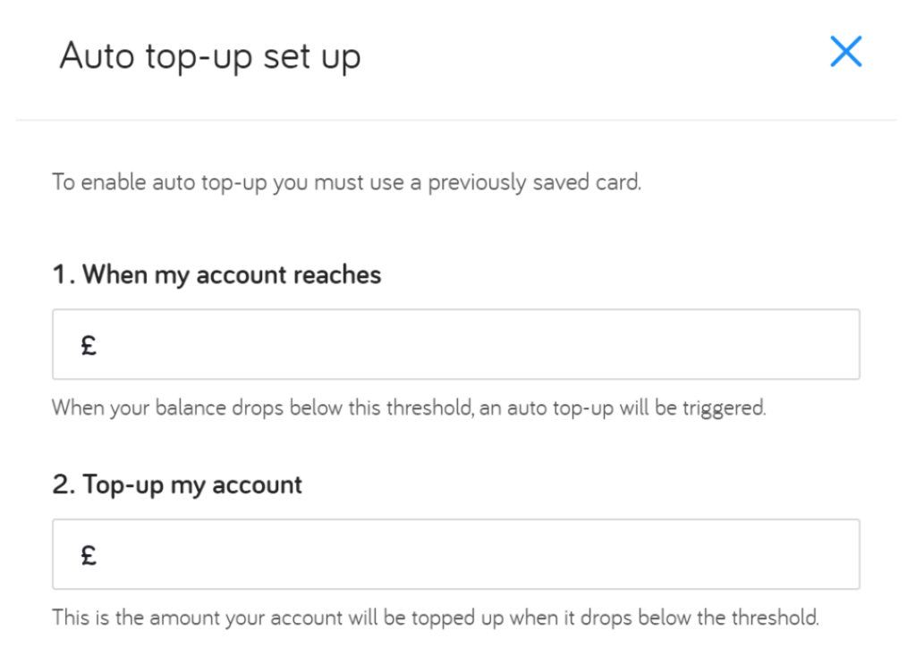The image size is (916, 672).
Task: Click the pound sign under 'When my account reaches'
Action: coord(87,344)
